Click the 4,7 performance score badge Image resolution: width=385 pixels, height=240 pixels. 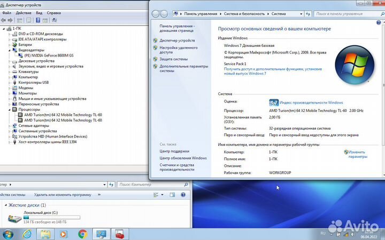[x=274, y=102]
